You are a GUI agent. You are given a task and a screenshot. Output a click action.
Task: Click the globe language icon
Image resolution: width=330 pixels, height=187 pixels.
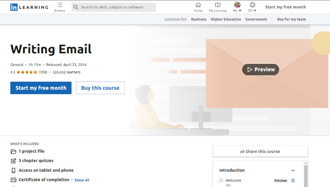coord(253,5)
